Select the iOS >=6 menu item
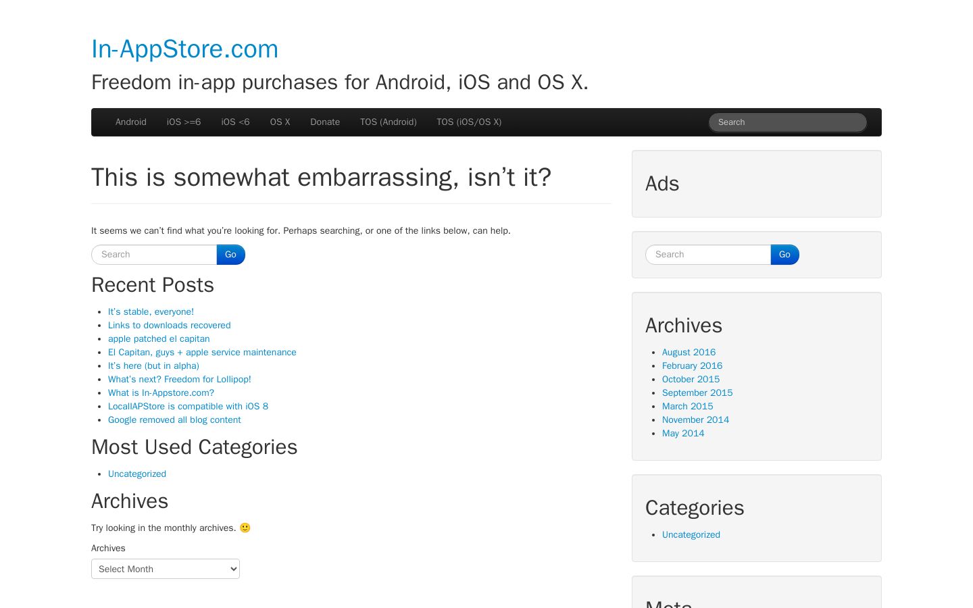The width and height of the screenshot is (973, 608). point(184,122)
